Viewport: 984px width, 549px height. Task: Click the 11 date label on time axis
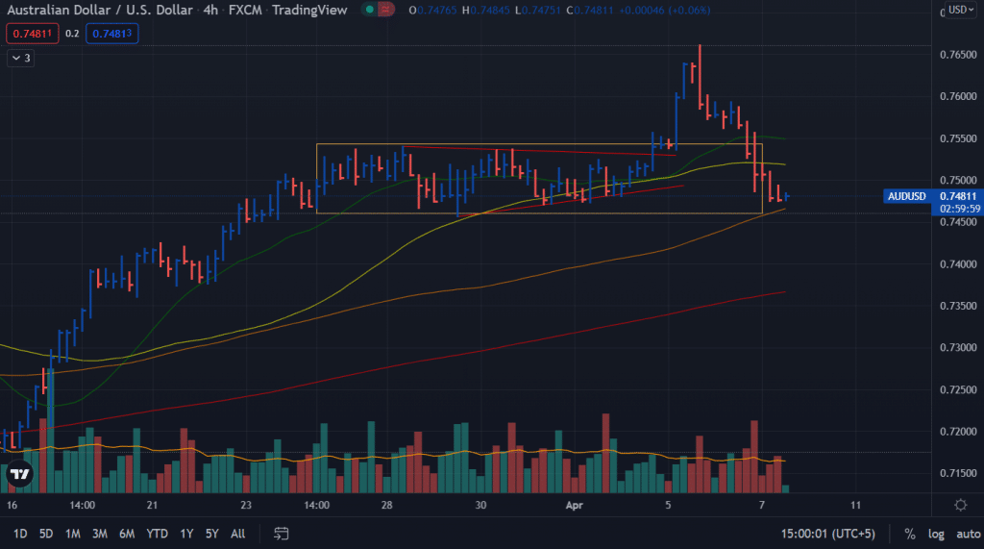point(855,505)
